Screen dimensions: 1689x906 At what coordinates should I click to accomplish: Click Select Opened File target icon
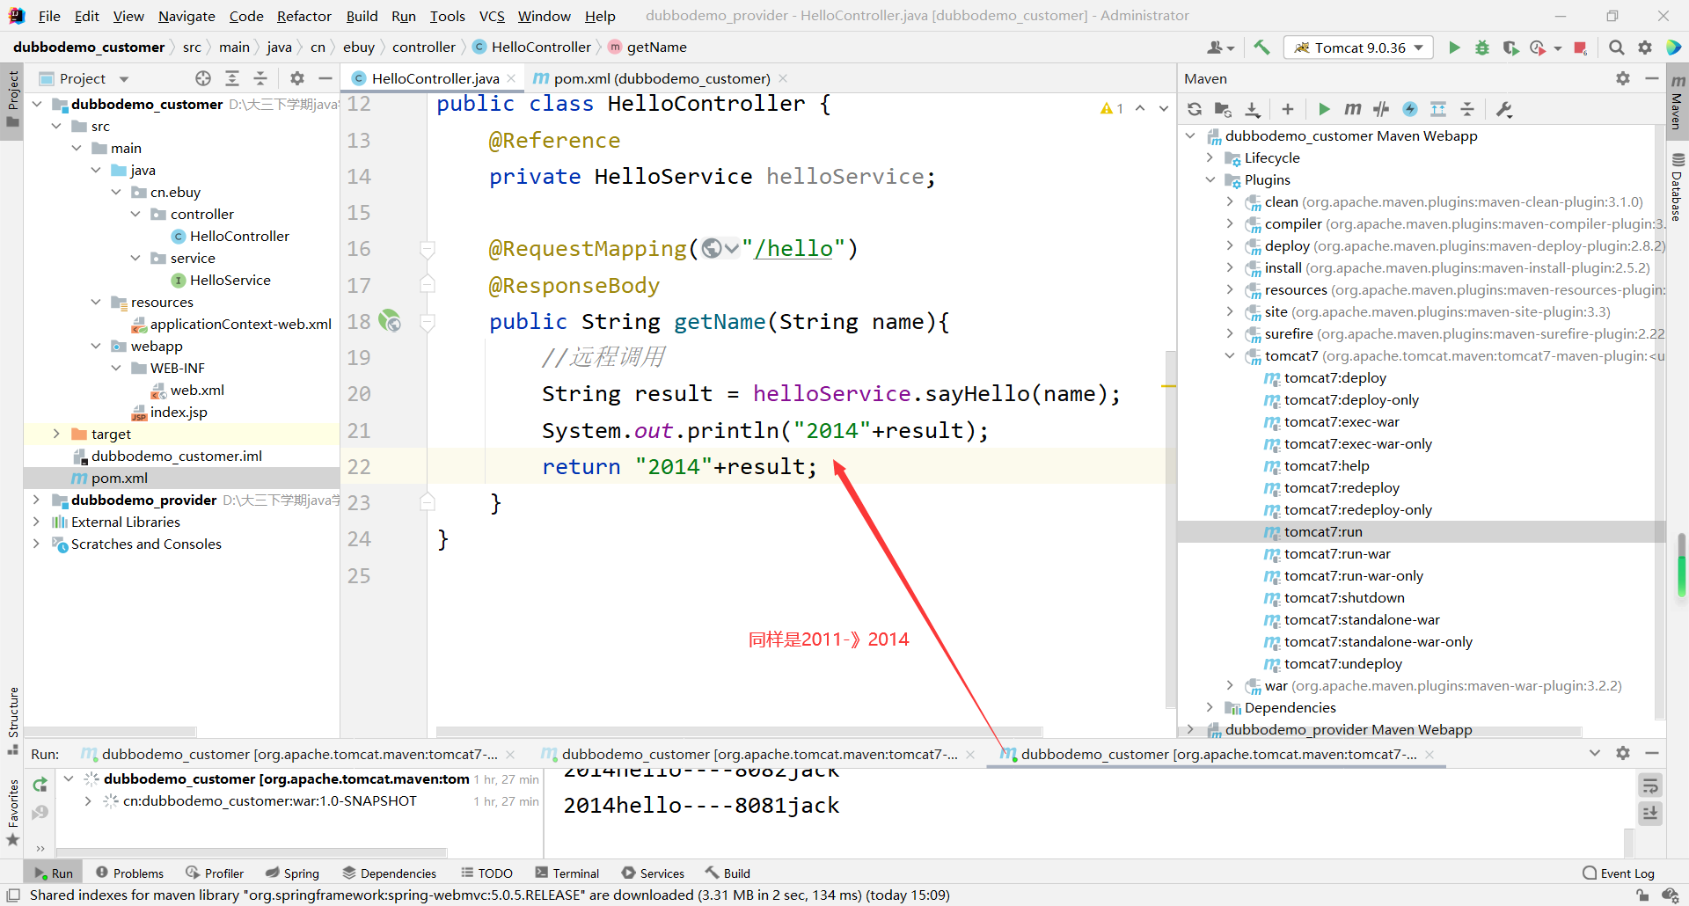(x=203, y=78)
